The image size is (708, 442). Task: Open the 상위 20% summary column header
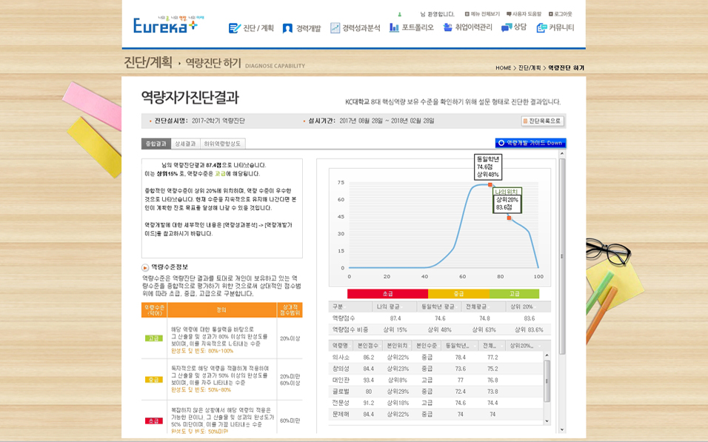click(x=528, y=307)
